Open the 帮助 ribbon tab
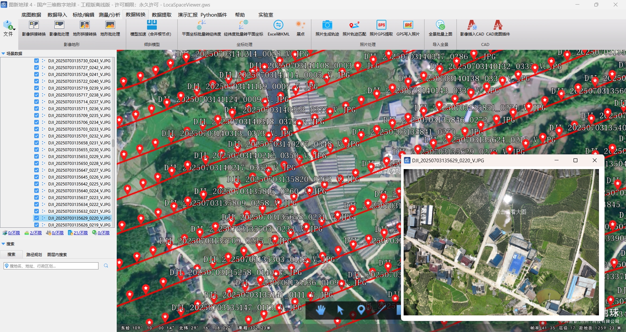 (x=240, y=15)
